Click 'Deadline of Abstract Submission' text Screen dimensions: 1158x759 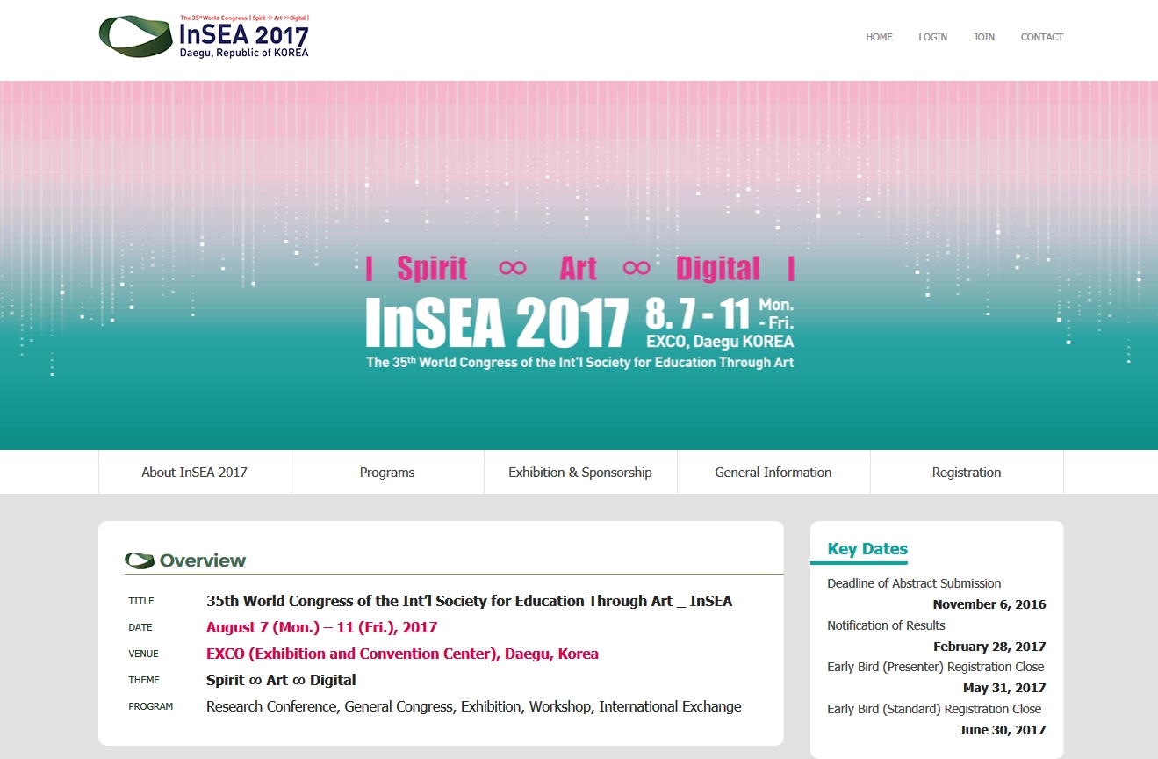(x=914, y=583)
